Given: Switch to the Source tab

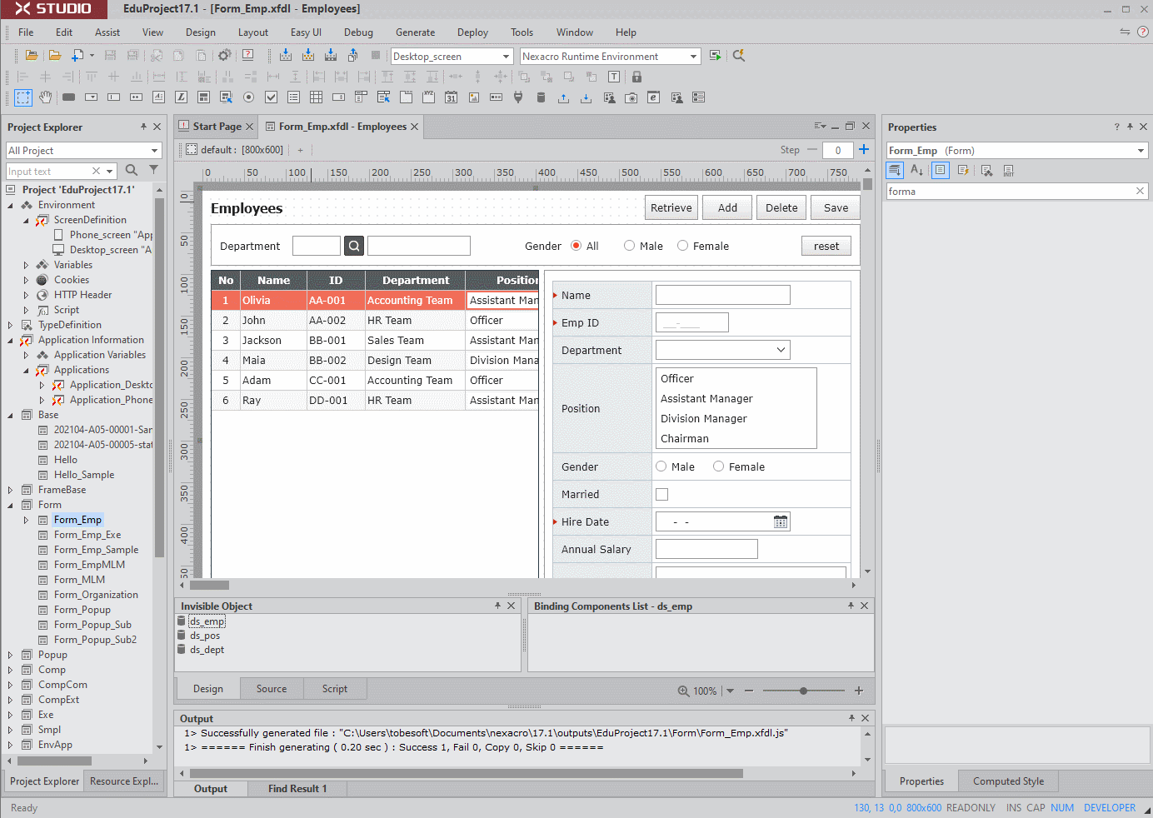Looking at the screenshot, I should tap(272, 689).
